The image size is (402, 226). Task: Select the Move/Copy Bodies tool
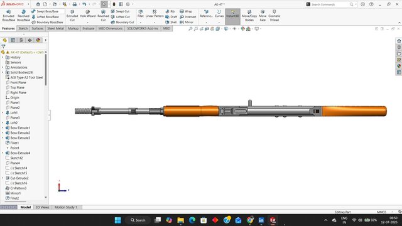coord(249,16)
